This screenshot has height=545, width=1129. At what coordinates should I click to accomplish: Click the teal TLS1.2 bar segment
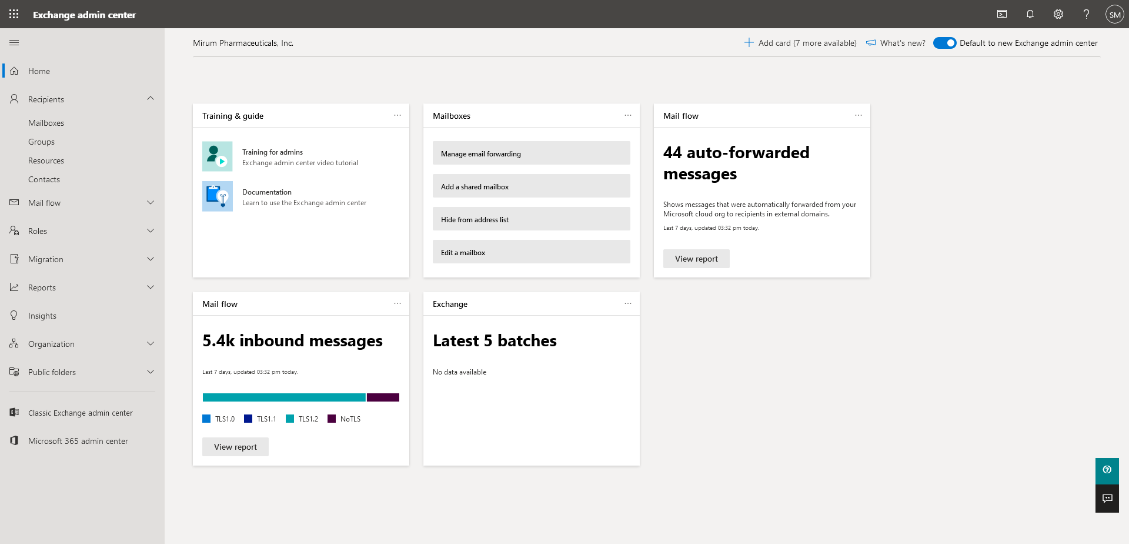[284, 397]
